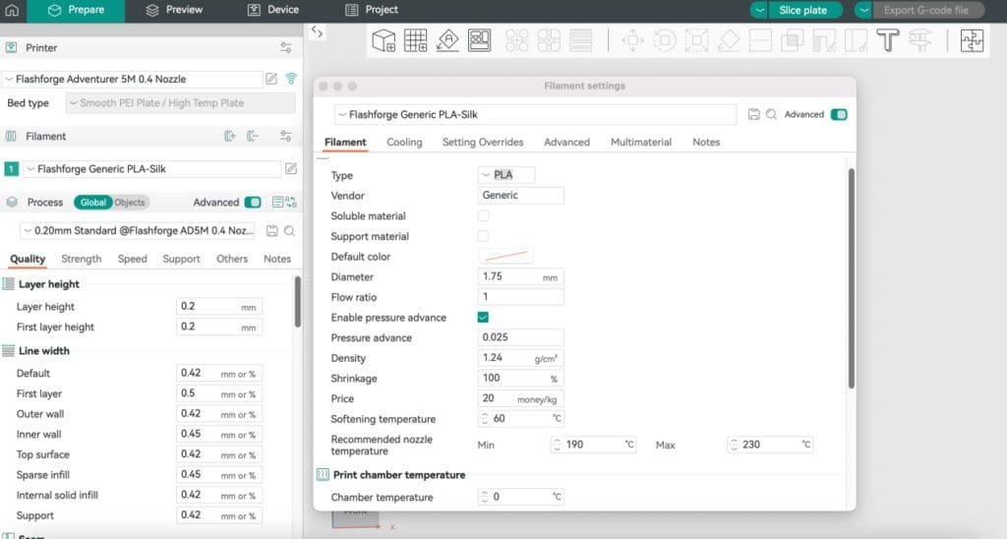This screenshot has height=539, width=1007.
Task: Click the Slice plate button
Action: pyautogui.click(x=806, y=10)
